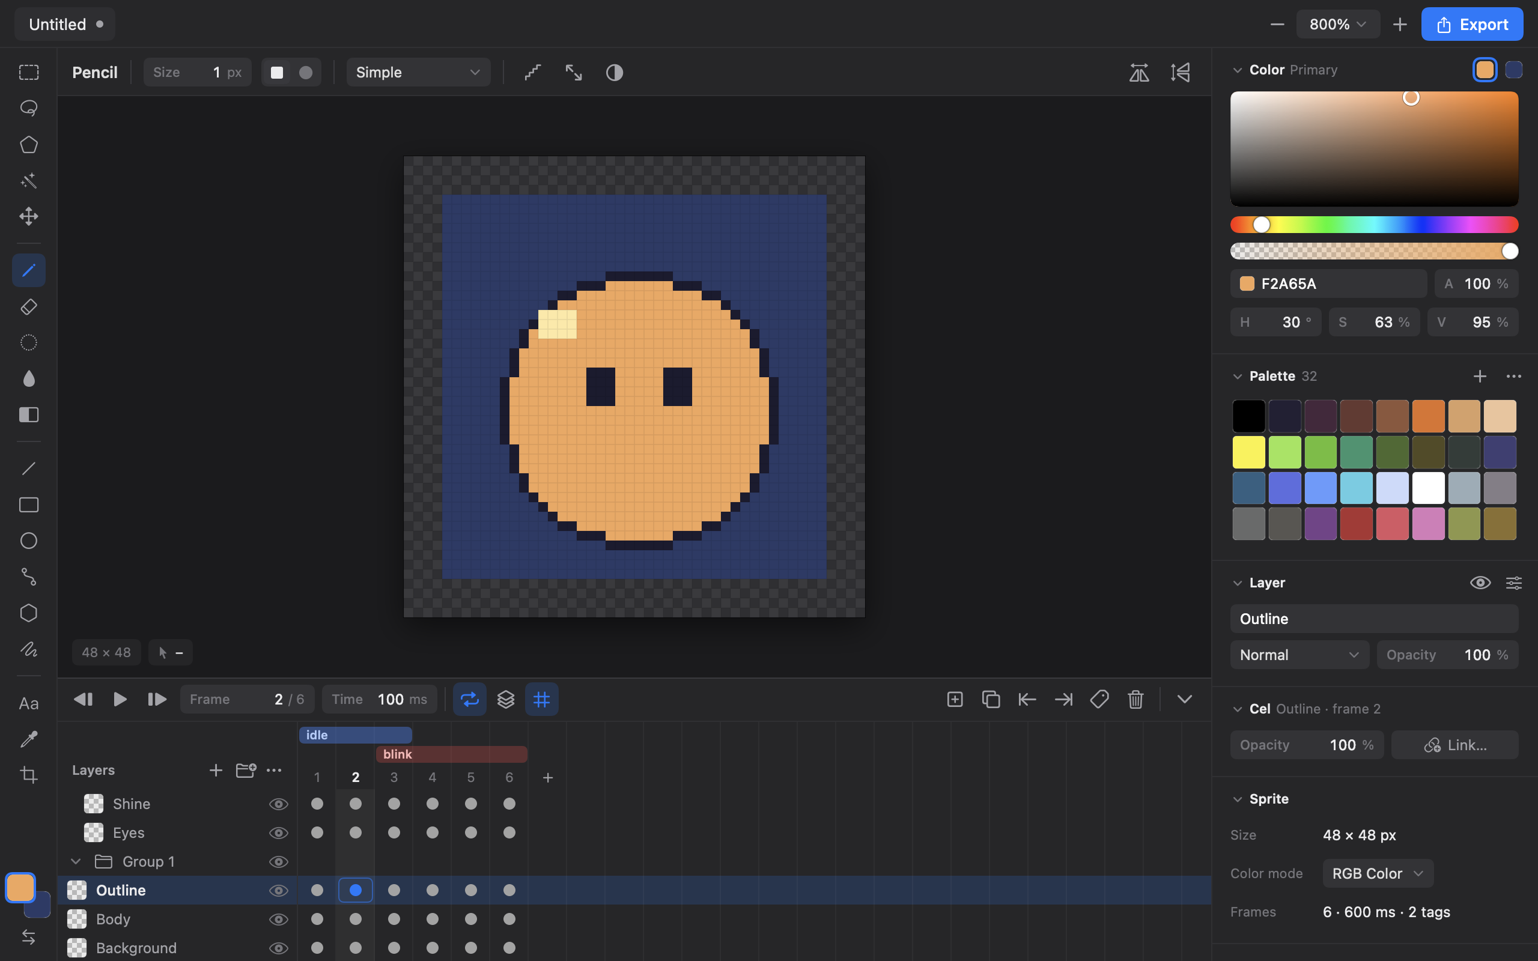Choose the round brush tip shape
Image resolution: width=1538 pixels, height=961 pixels.
(306, 73)
